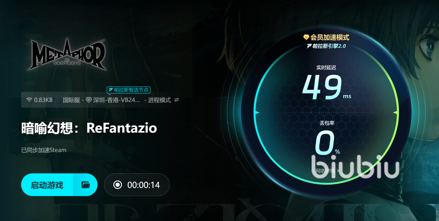Click the gold diamond icon by 会员加速模式

pos(306,37)
